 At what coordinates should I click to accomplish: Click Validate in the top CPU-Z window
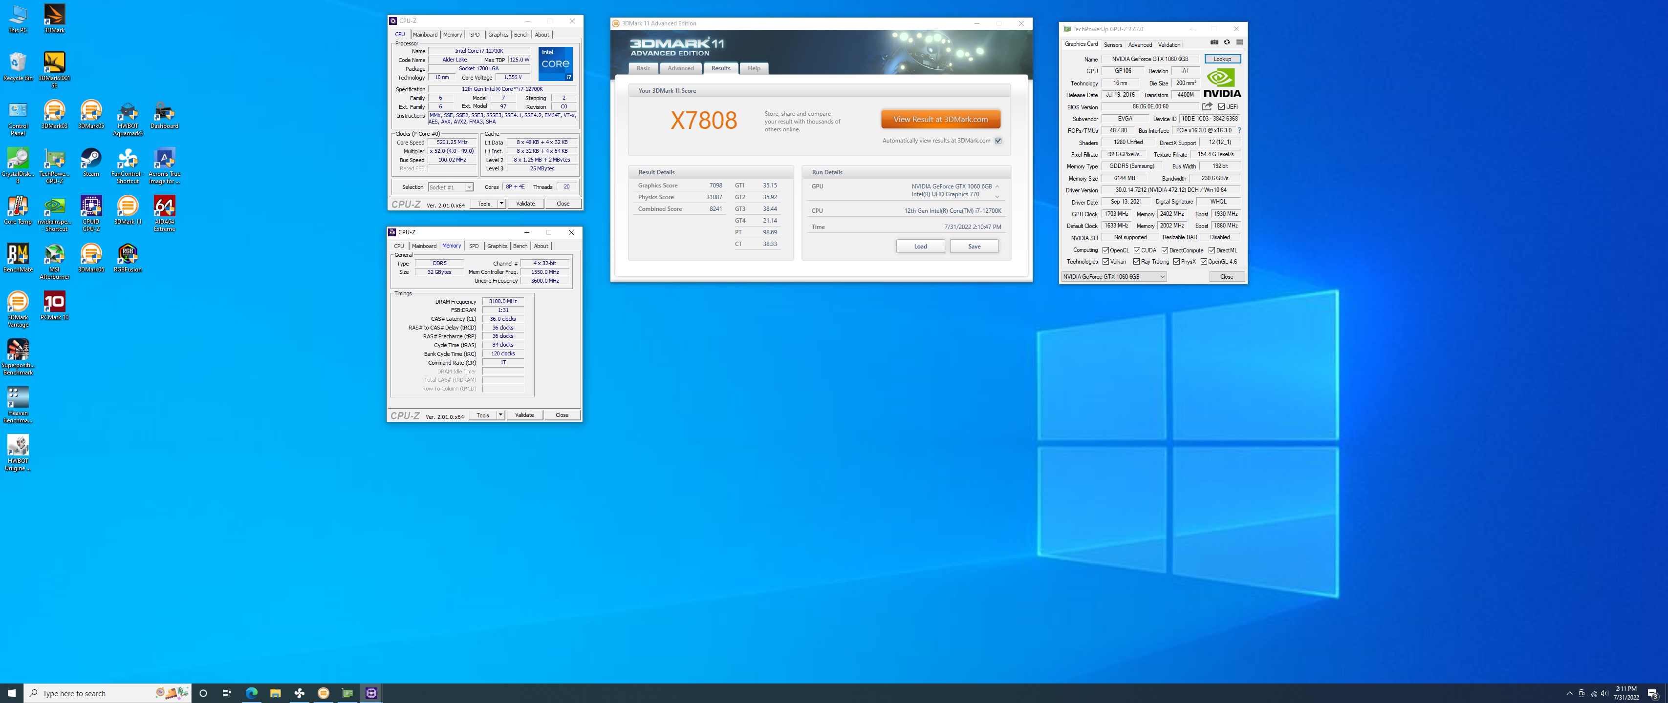tap(525, 203)
